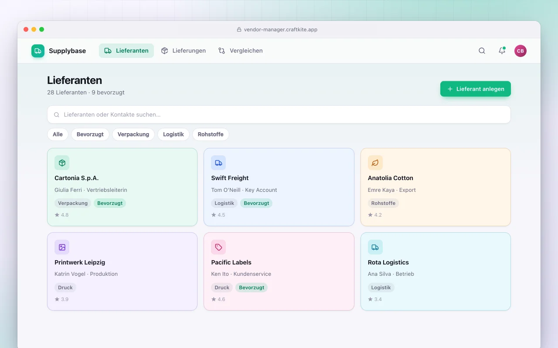Click the Swift Freight truck icon
Image resolution: width=558 pixels, height=348 pixels.
pos(218,163)
